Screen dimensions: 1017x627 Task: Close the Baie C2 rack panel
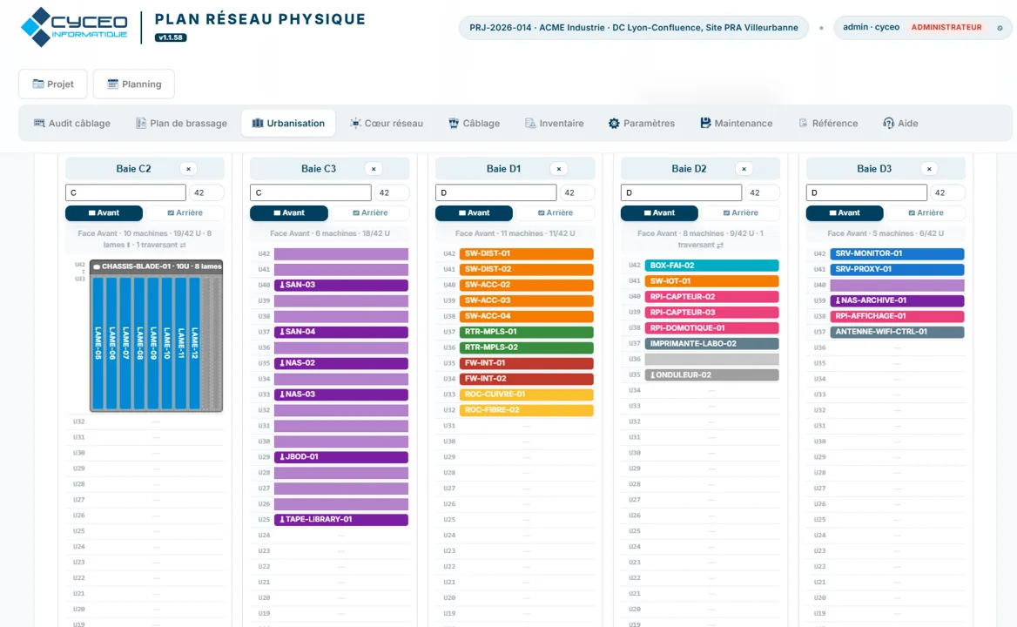(189, 169)
